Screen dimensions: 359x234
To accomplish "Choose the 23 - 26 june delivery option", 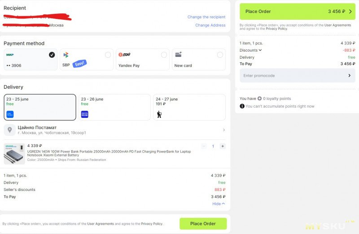I will point(114,107).
